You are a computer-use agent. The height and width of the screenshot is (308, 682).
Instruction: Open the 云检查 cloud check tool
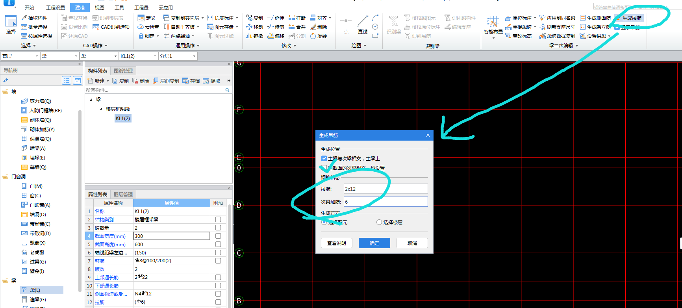(148, 27)
